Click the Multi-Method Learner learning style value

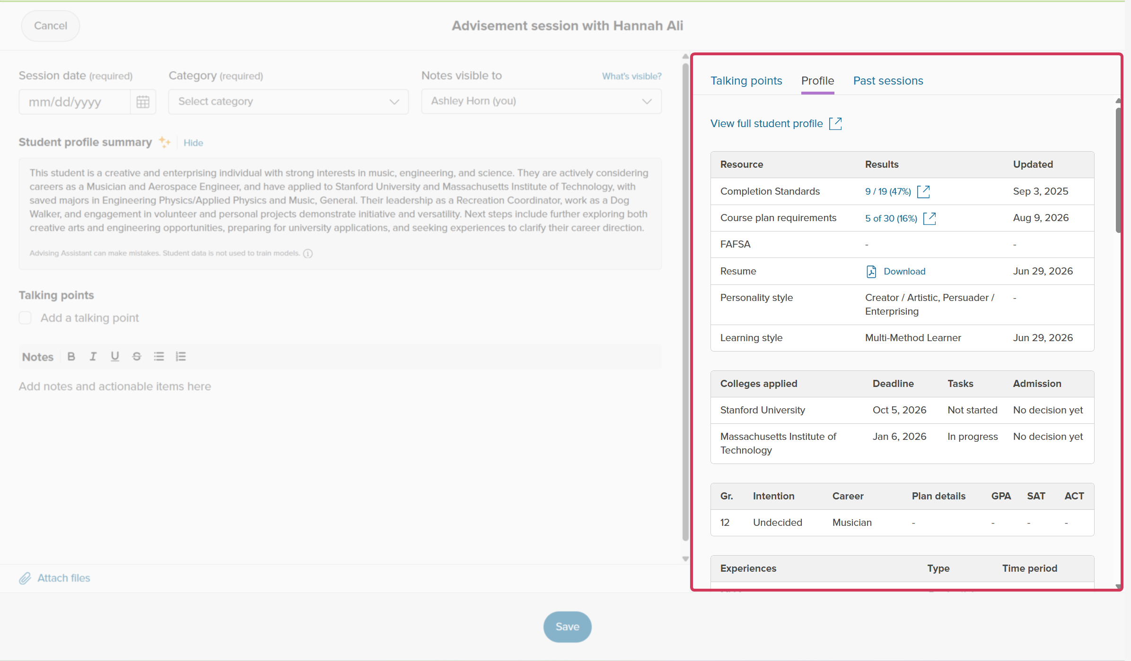[913, 338]
